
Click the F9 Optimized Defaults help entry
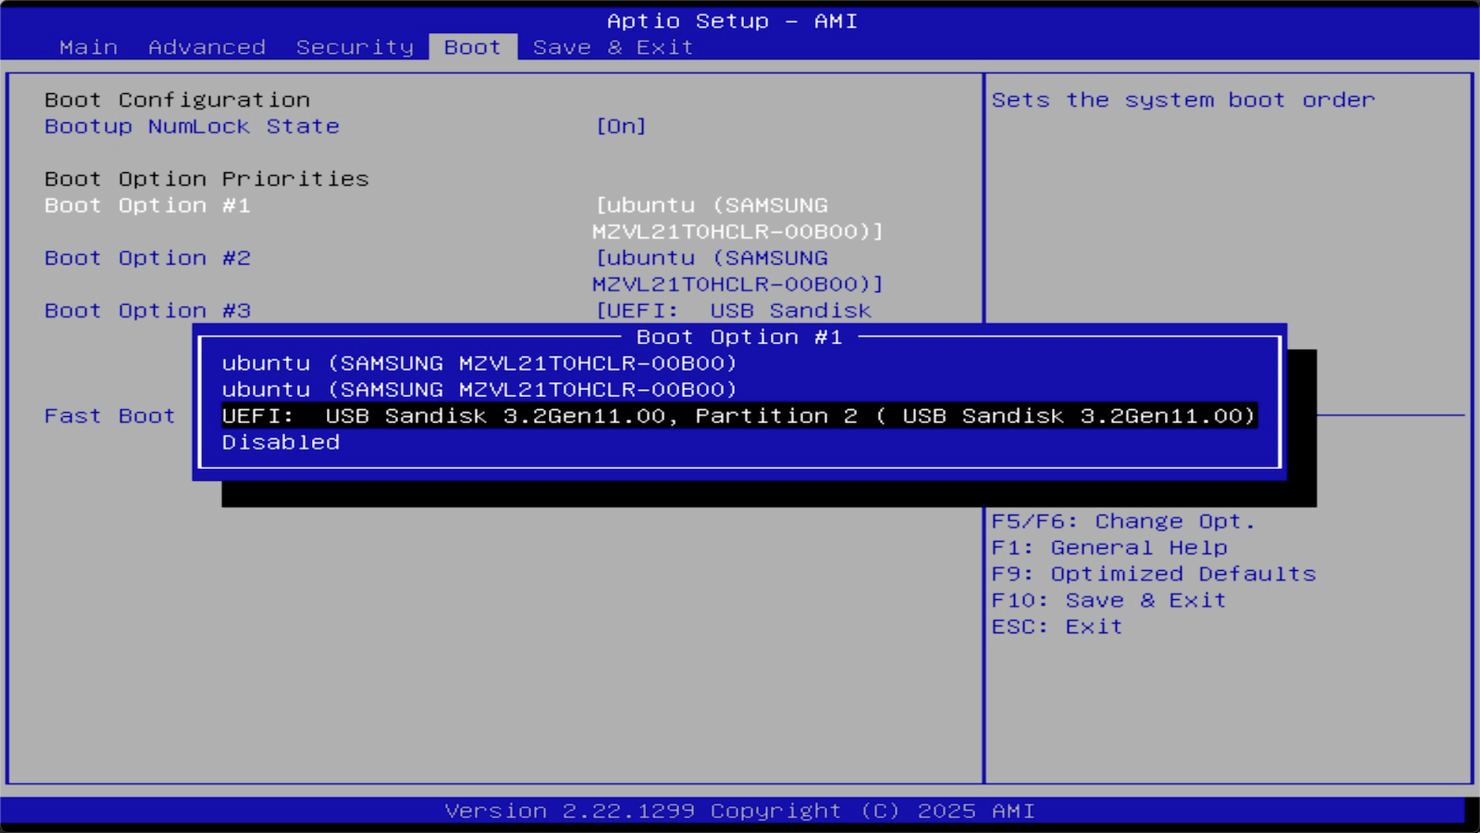pyautogui.click(x=1154, y=573)
